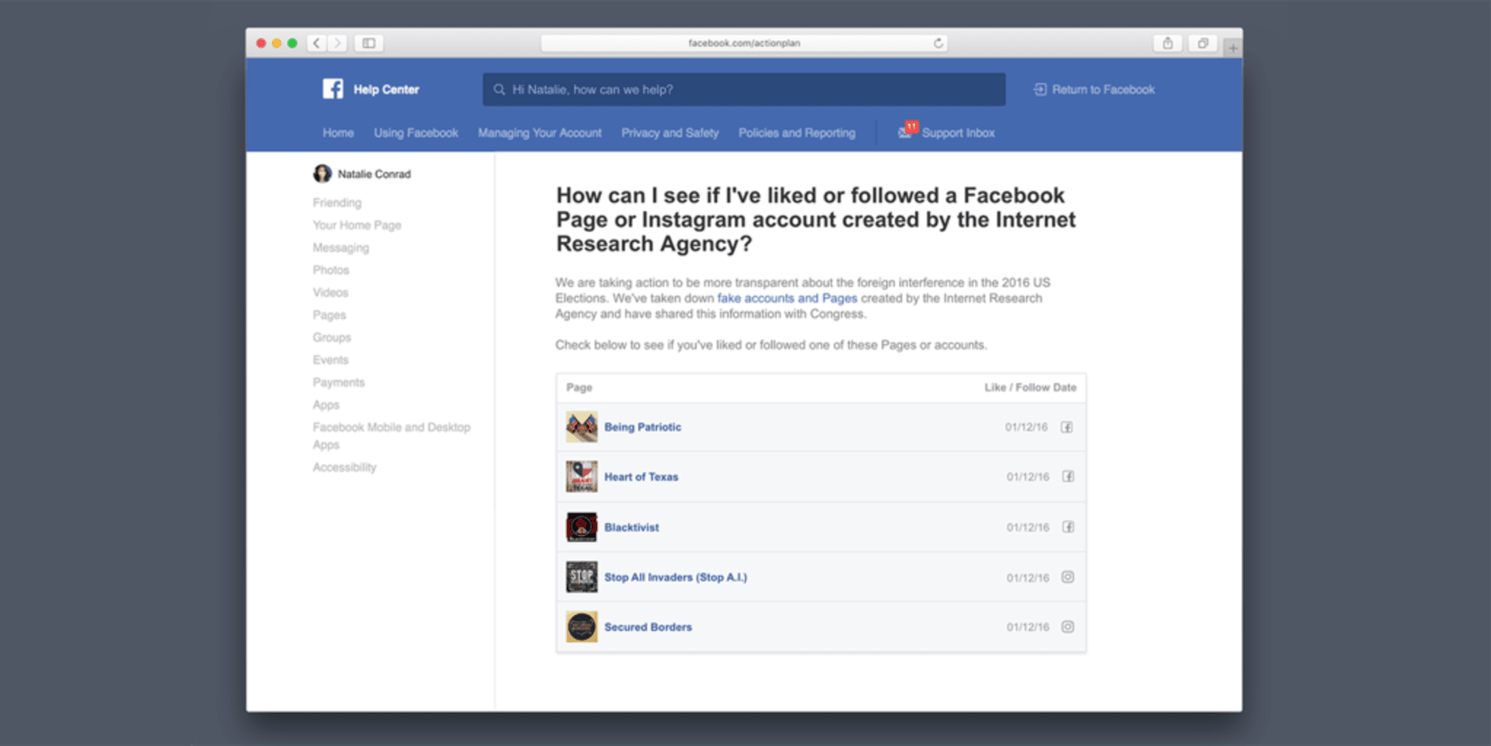The height and width of the screenshot is (746, 1491).
Task: Click the back navigation arrow in the browser
Action: 316,43
